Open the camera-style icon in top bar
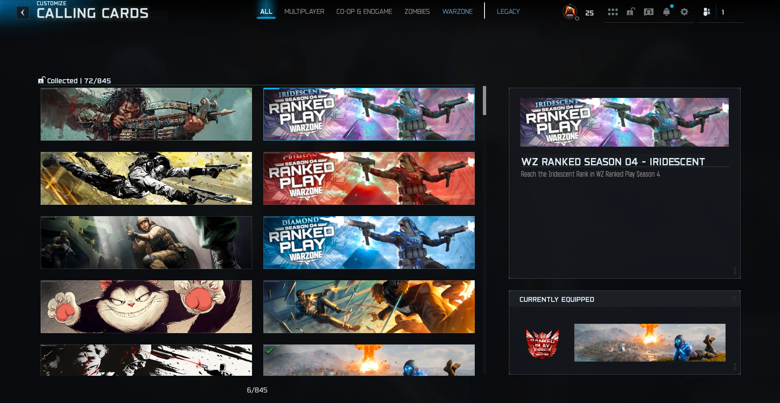 click(649, 12)
